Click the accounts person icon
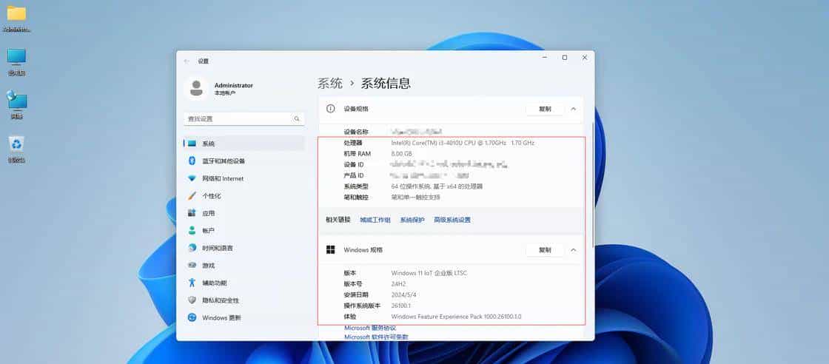Screen dimensions: 829x364 pos(192,230)
